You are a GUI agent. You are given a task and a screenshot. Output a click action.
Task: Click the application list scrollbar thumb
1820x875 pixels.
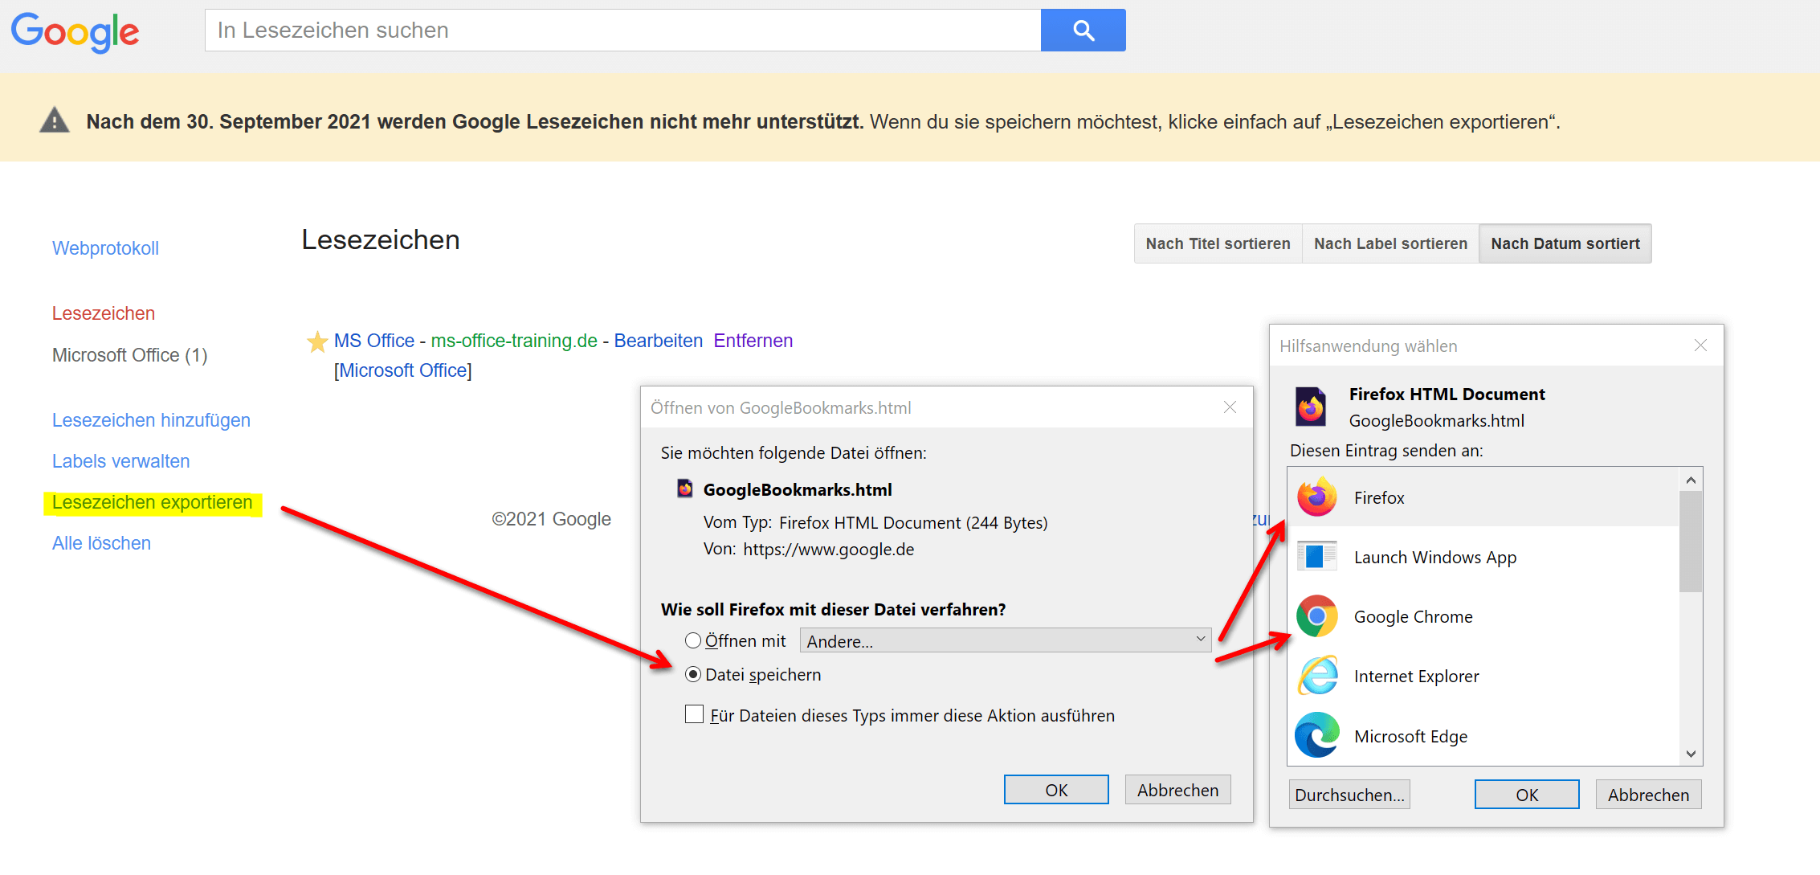[1691, 541]
